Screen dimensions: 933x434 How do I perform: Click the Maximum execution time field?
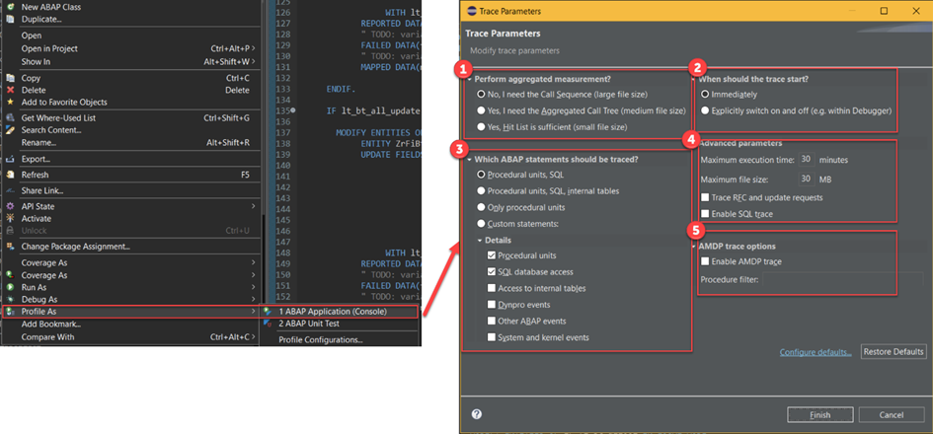tap(807, 159)
